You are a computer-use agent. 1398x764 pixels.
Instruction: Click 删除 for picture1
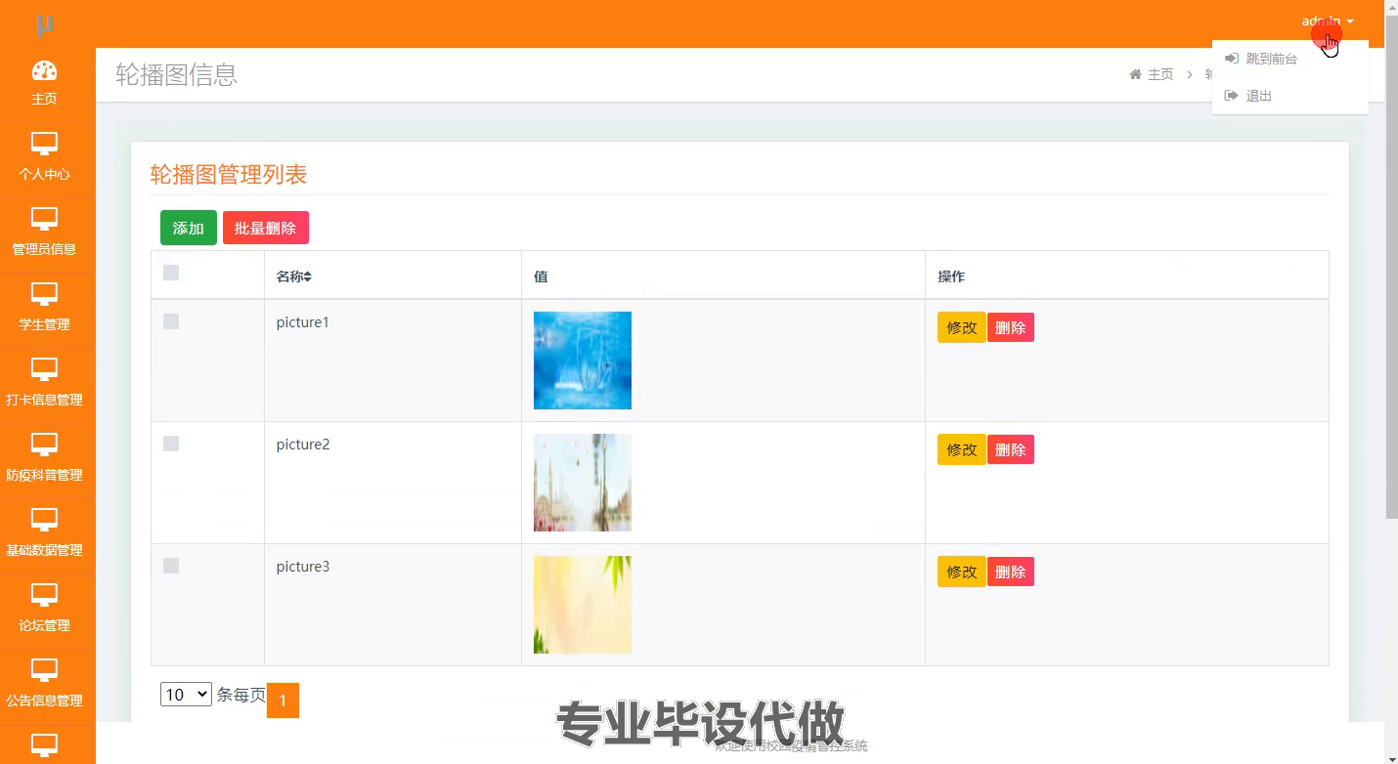pyautogui.click(x=1011, y=327)
